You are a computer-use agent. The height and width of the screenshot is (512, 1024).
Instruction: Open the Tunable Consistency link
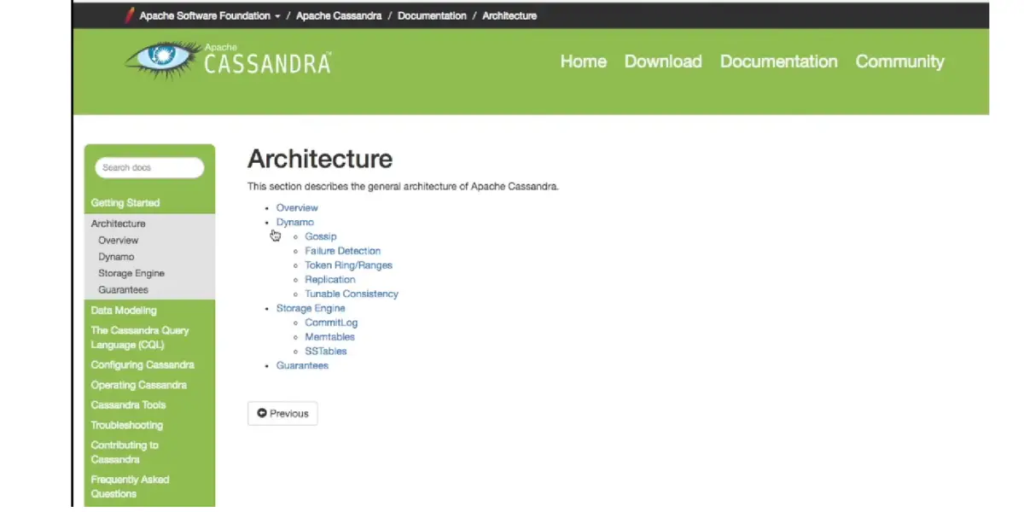pyautogui.click(x=352, y=294)
